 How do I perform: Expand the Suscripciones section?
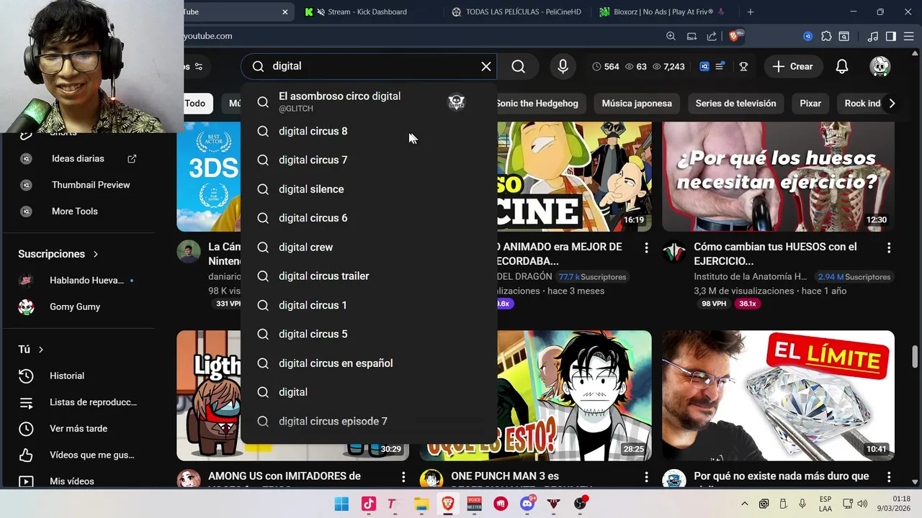click(58, 254)
